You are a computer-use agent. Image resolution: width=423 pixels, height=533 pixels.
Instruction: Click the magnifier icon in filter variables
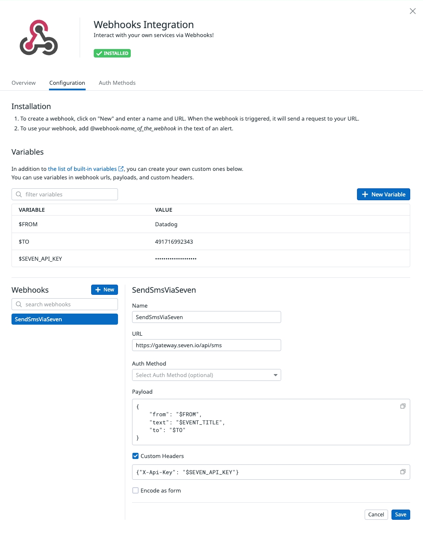click(19, 194)
